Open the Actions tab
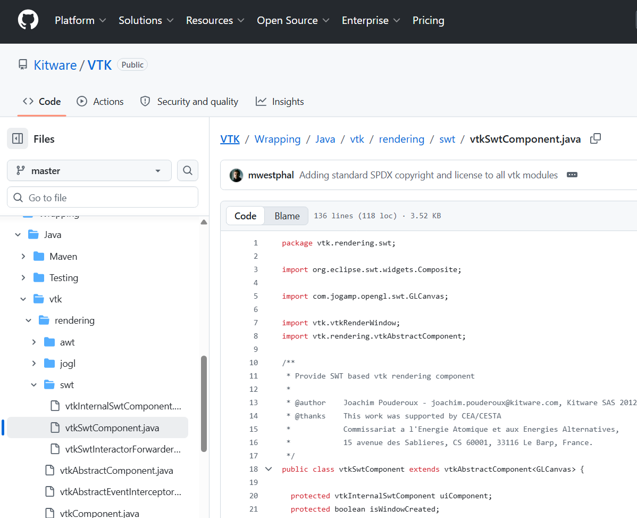The image size is (637, 518). click(100, 102)
